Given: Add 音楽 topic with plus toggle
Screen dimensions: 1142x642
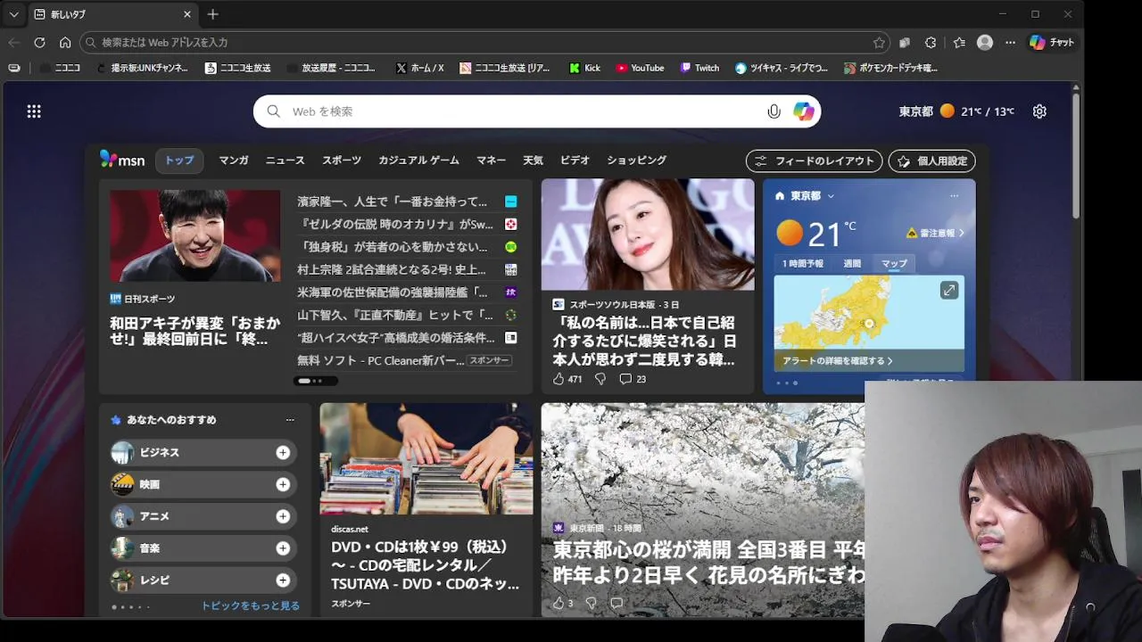Looking at the screenshot, I should [283, 548].
